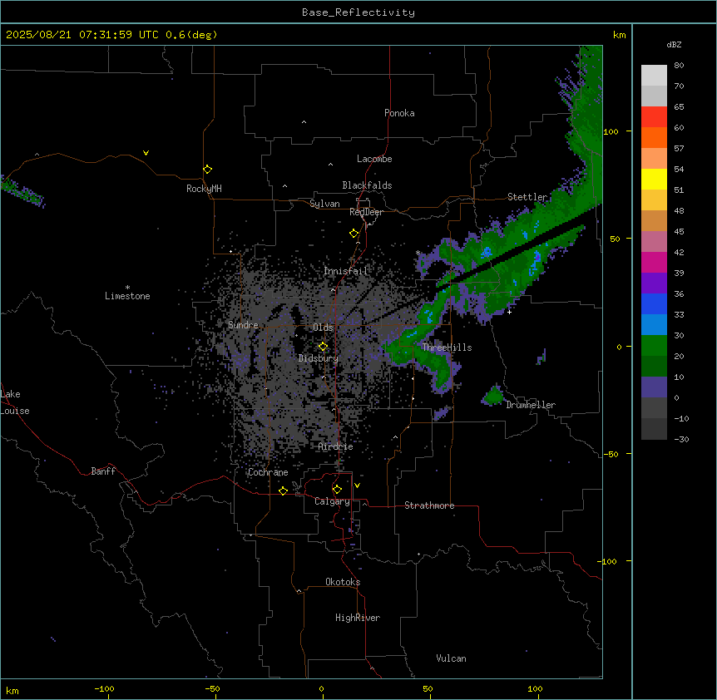Click the Strathmore label
Viewport: 717px width, 700px height.
tap(429, 505)
